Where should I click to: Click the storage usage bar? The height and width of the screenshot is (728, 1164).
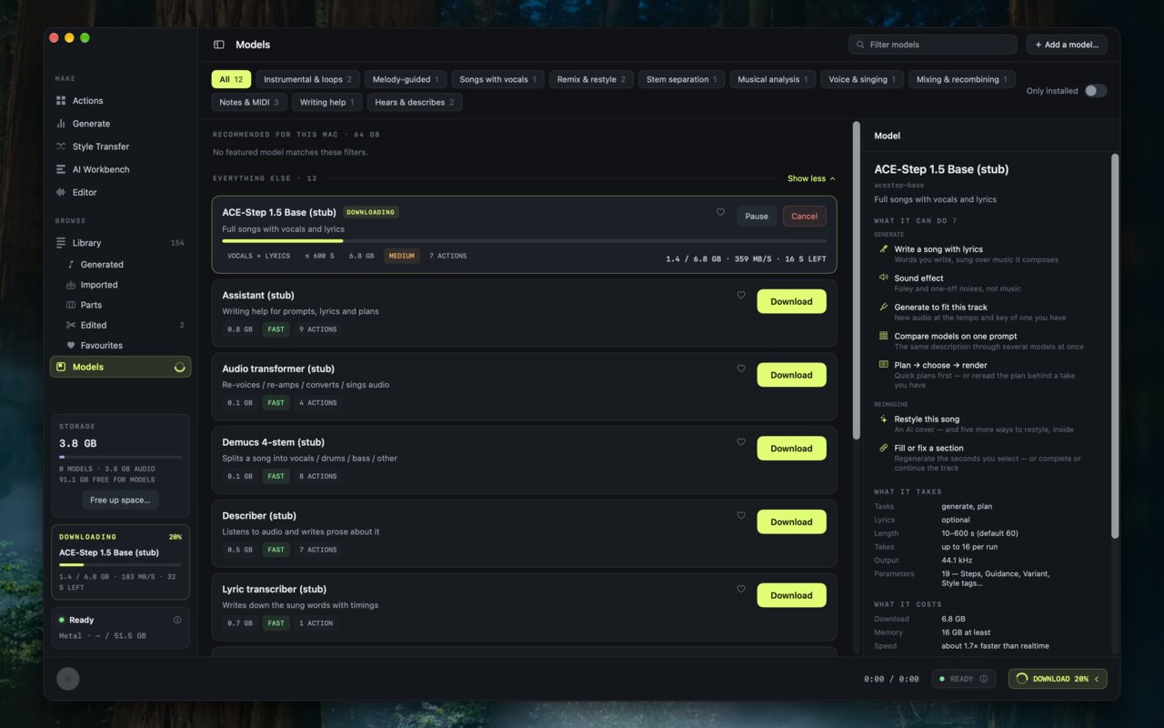click(x=120, y=457)
